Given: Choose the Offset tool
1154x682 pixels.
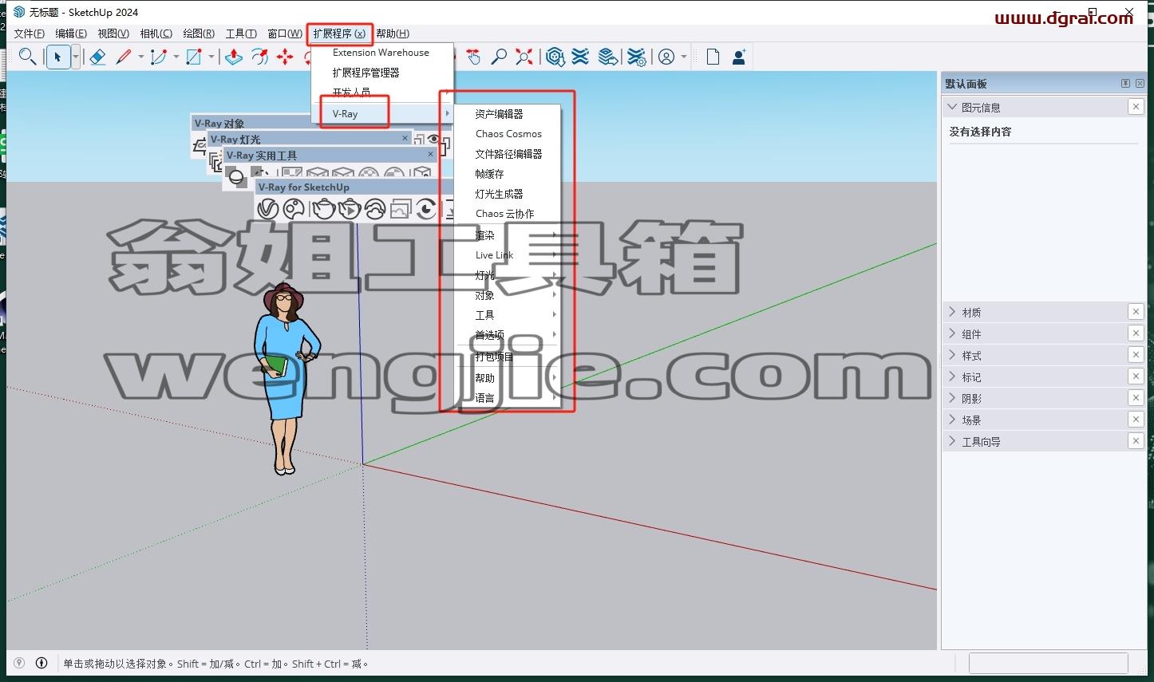Looking at the screenshot, I should tap(259, 57).
